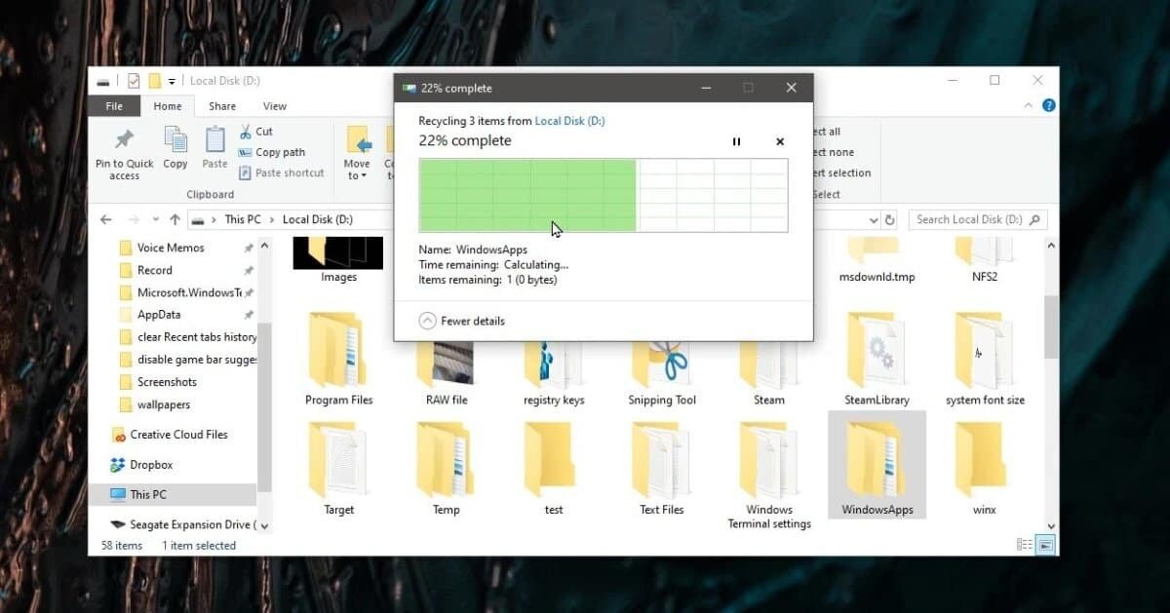Switch file view to Details layout
This screenshot has width=1170, height=613.
1022,543
